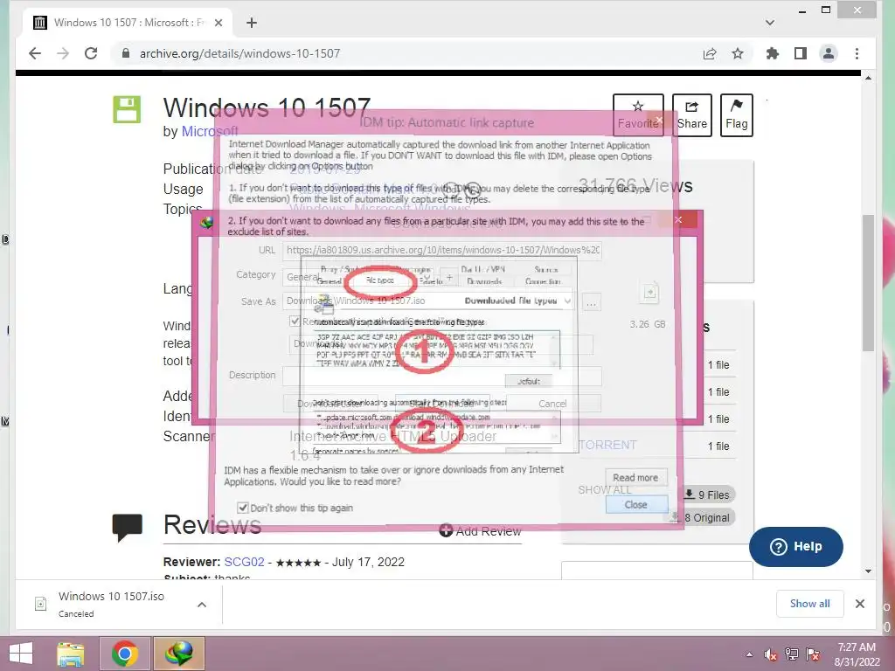This screenshot has width=895, height=671.
Task: Click the page scrollbar up arrow
Action: click(868, 78)
